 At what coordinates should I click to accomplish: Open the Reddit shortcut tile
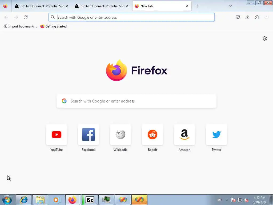coord(152,135)
